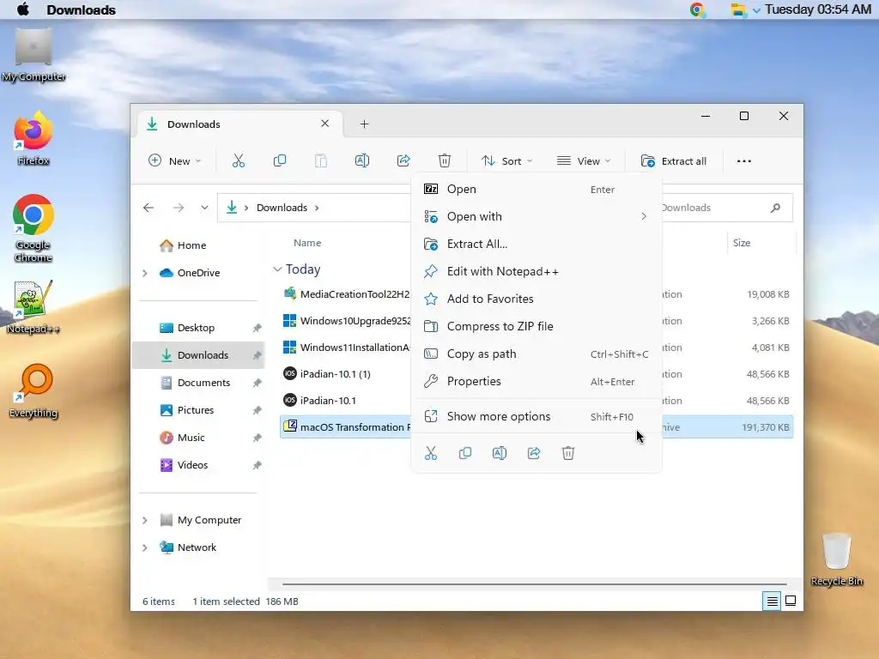Click the forward navigation arrow
879x659 pixels.
pyautogui.click(x=179, y=208)
